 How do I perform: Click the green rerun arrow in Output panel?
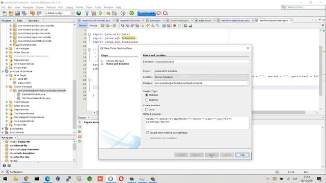pos(80,132)
